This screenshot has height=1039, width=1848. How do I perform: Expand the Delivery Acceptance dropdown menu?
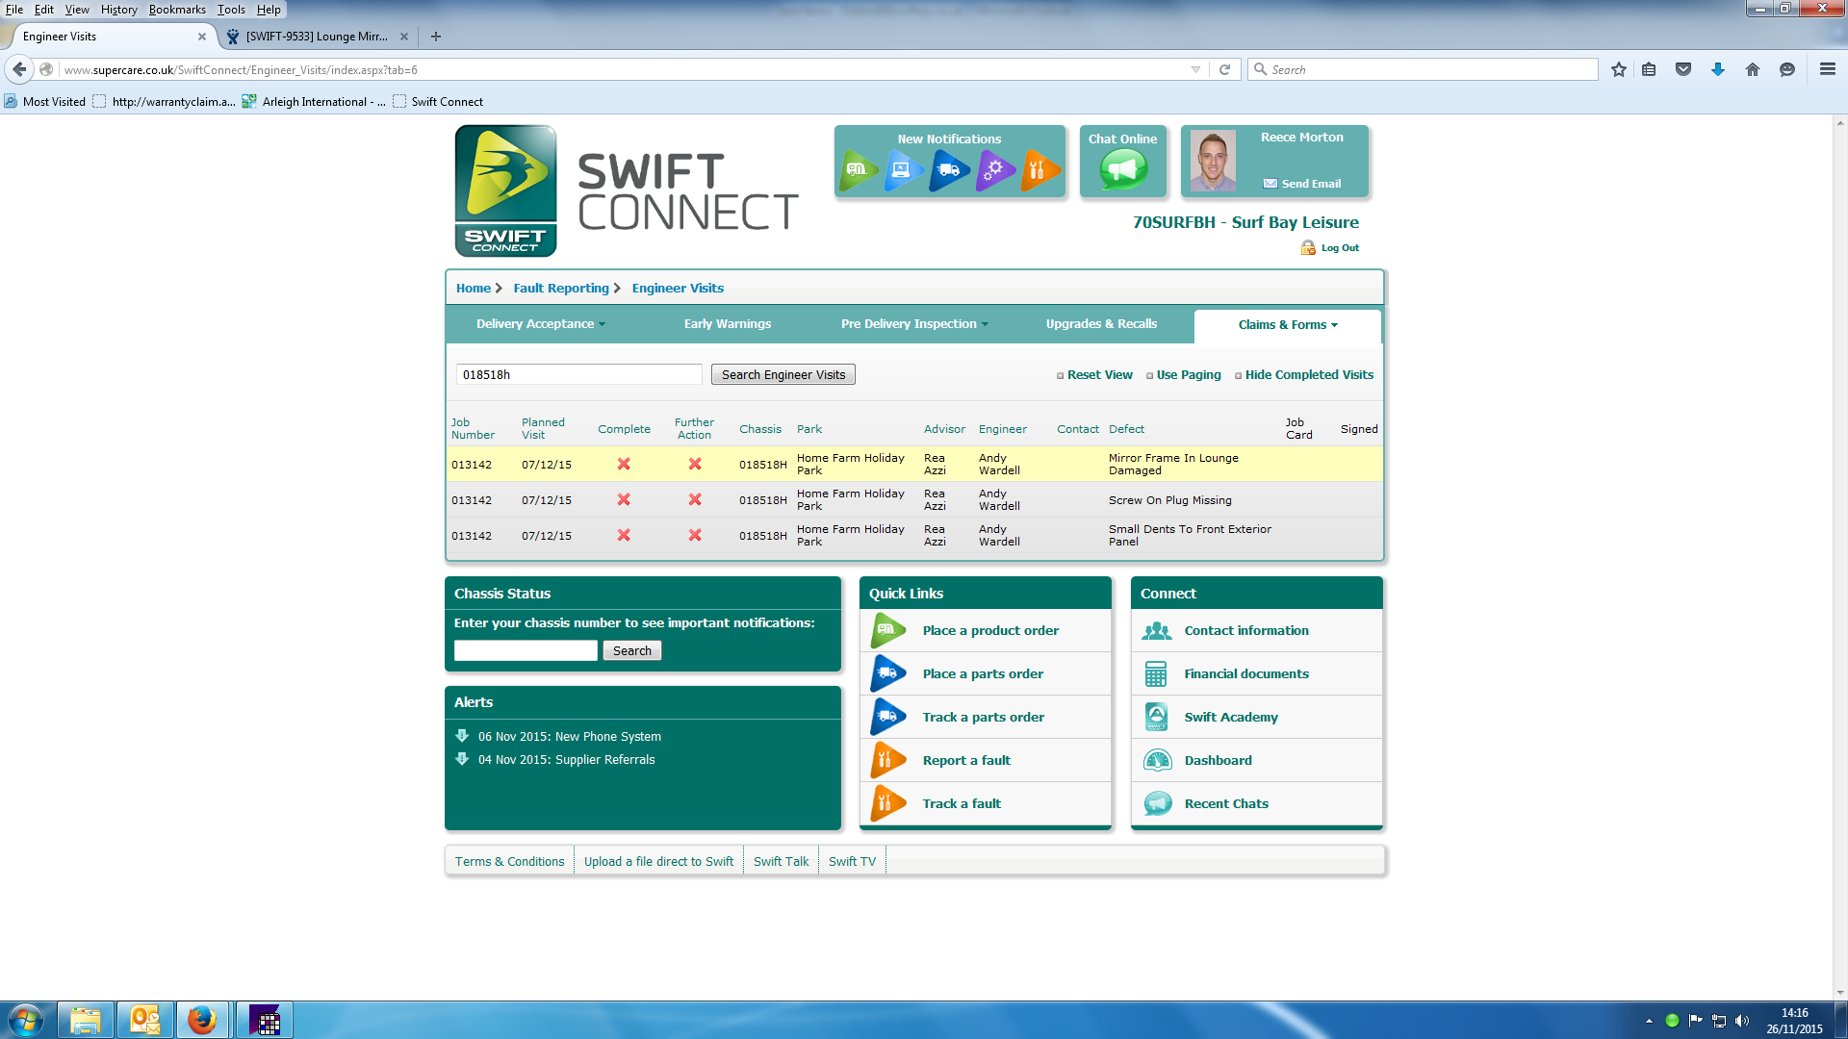540,324
